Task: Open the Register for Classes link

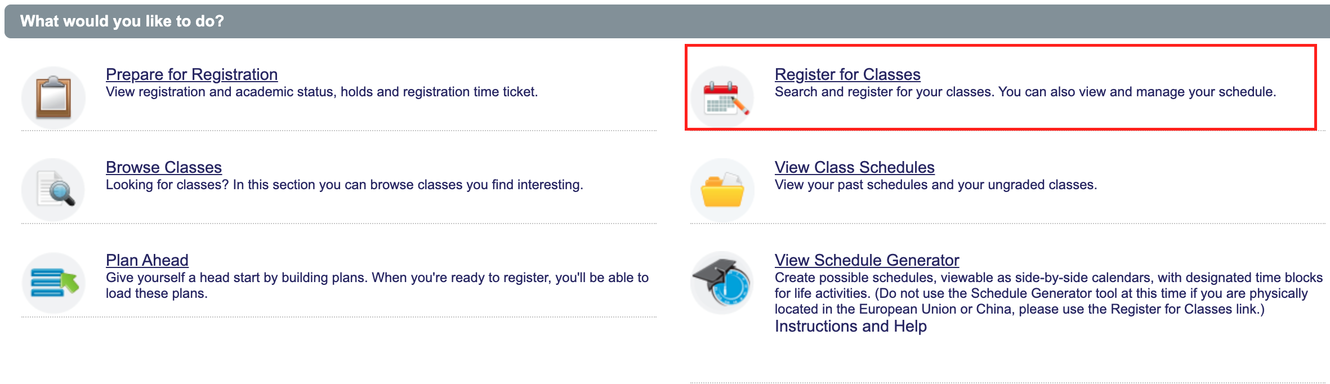Action: [847, 74]
